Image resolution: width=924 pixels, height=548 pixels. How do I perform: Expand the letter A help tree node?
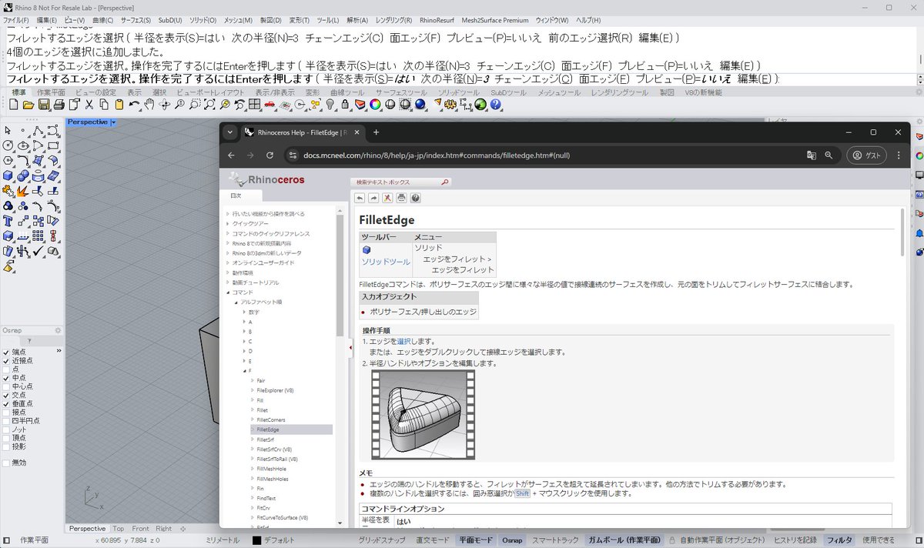[x=243, y=322]
